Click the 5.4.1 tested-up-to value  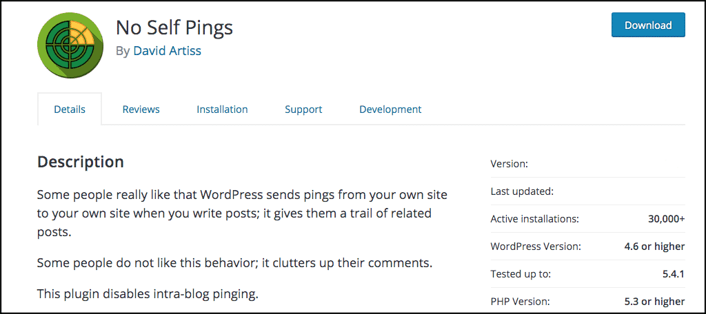pos(672,274)
